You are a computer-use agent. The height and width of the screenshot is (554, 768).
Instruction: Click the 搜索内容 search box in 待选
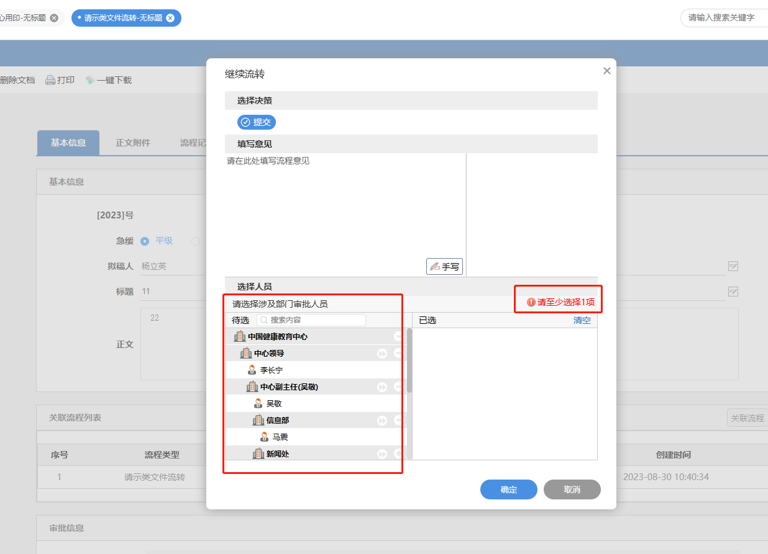(x=311, y=320)
